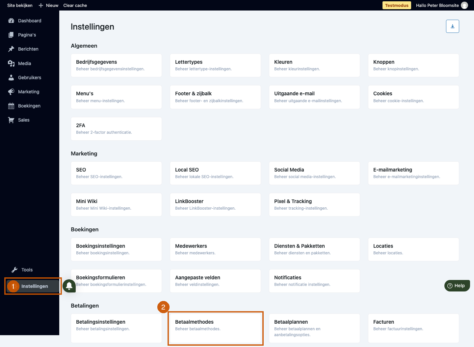
Task: Click the Media icon in sidebar
Action: [x=11, y=63]
